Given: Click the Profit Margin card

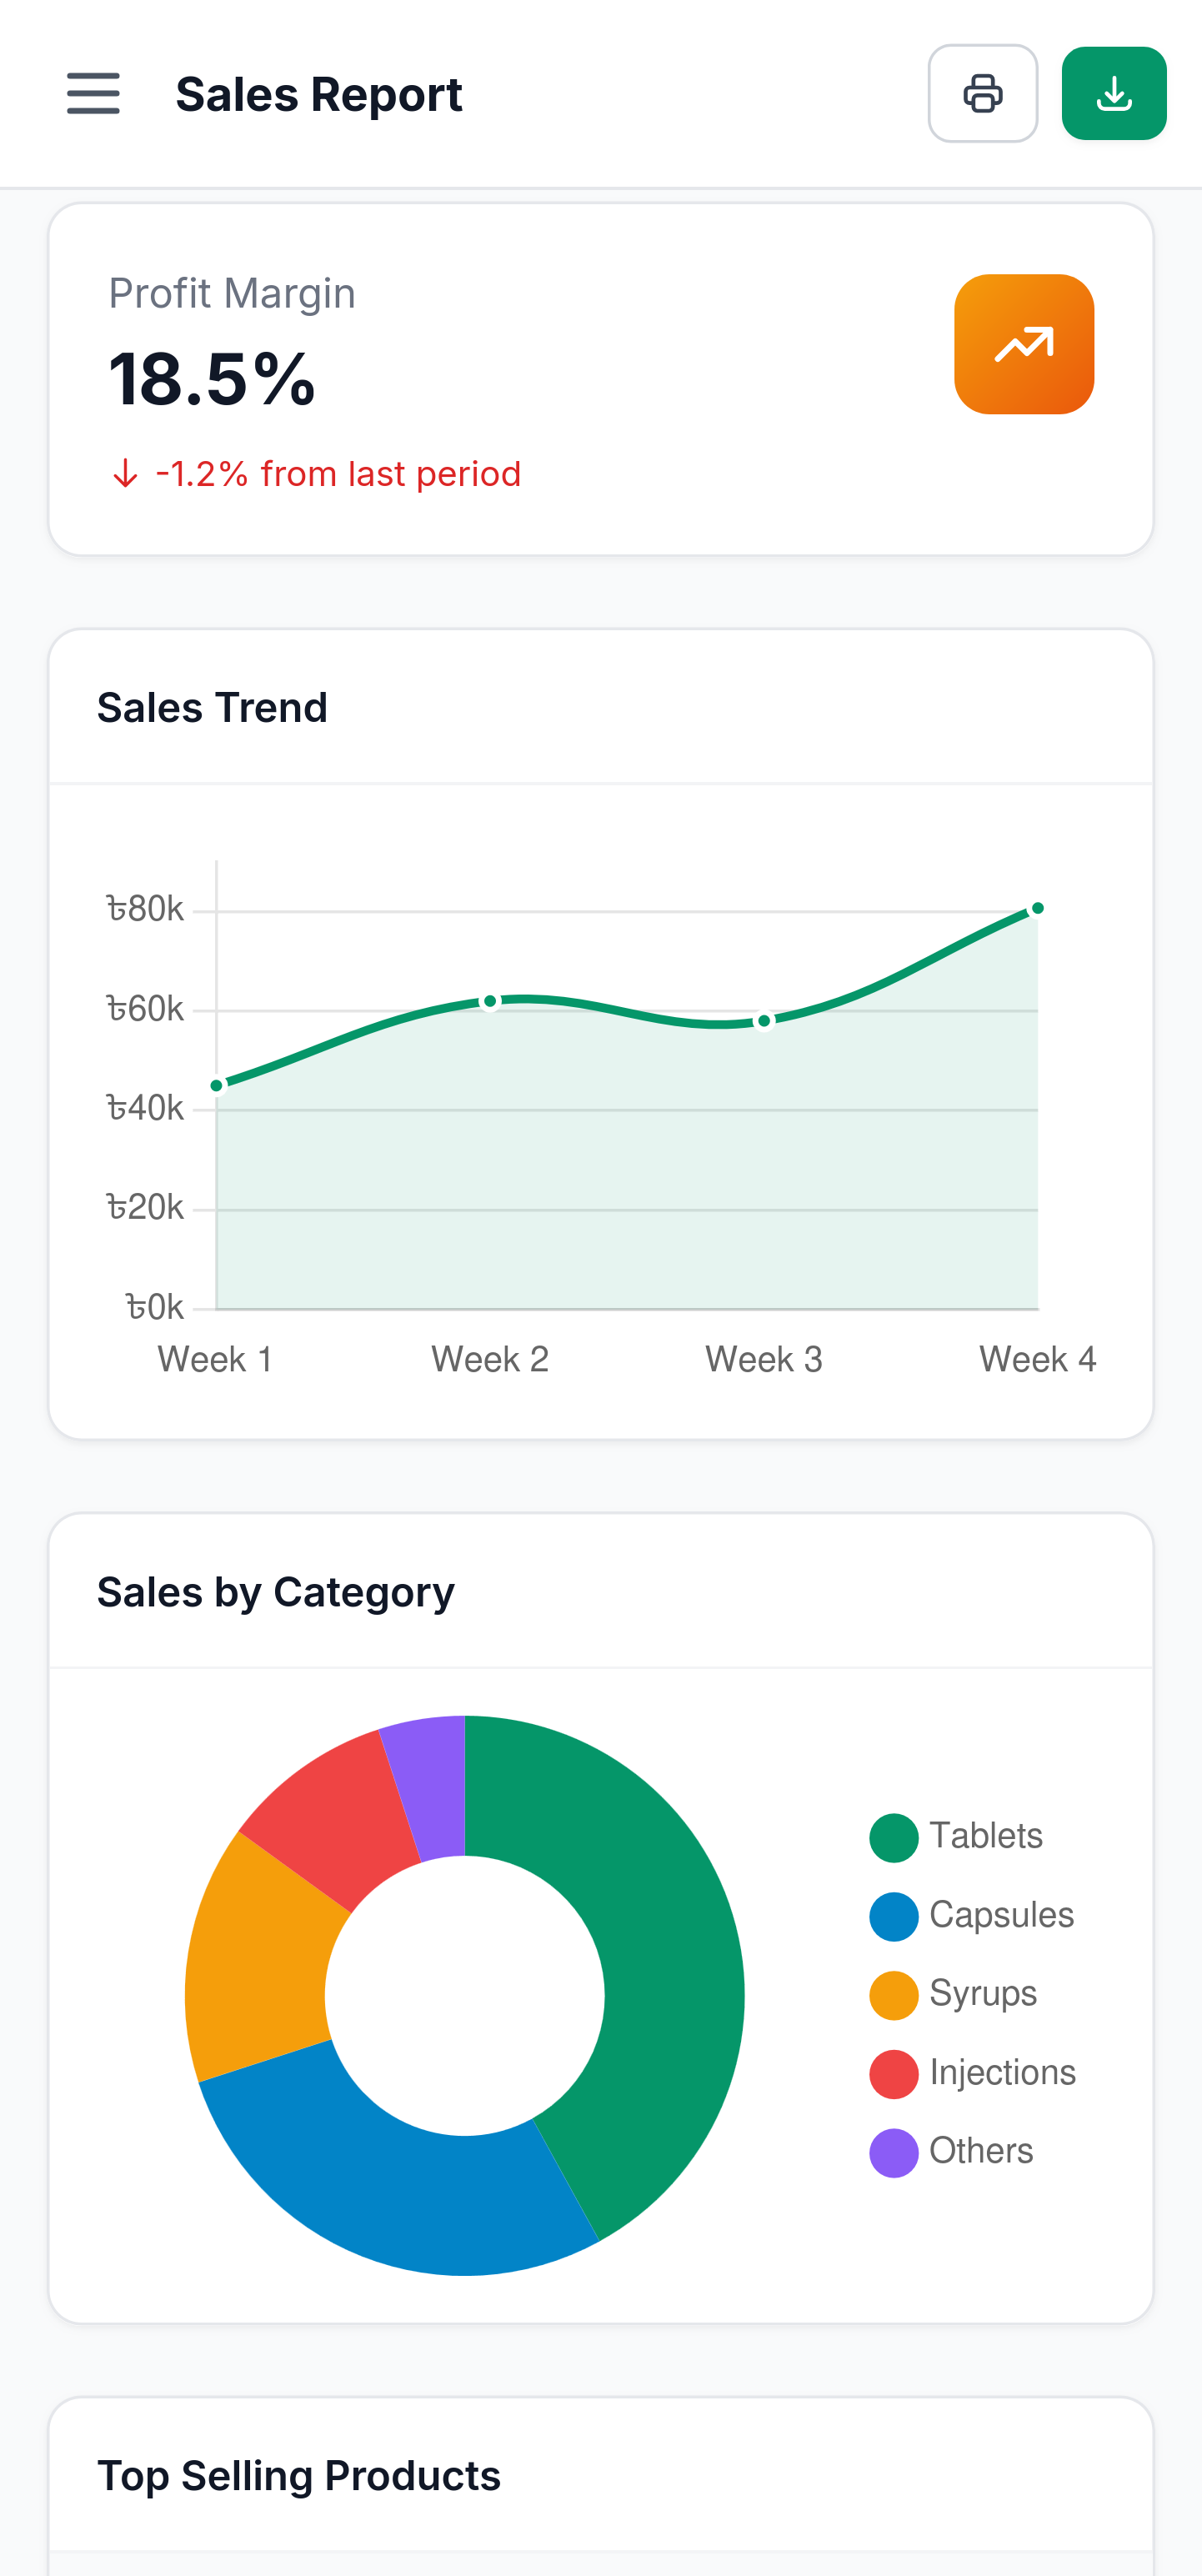Looking at the screenshot, I should (601, 376).
